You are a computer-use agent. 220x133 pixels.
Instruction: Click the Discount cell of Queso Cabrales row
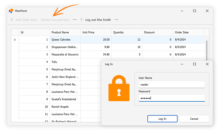coord(158,40)
